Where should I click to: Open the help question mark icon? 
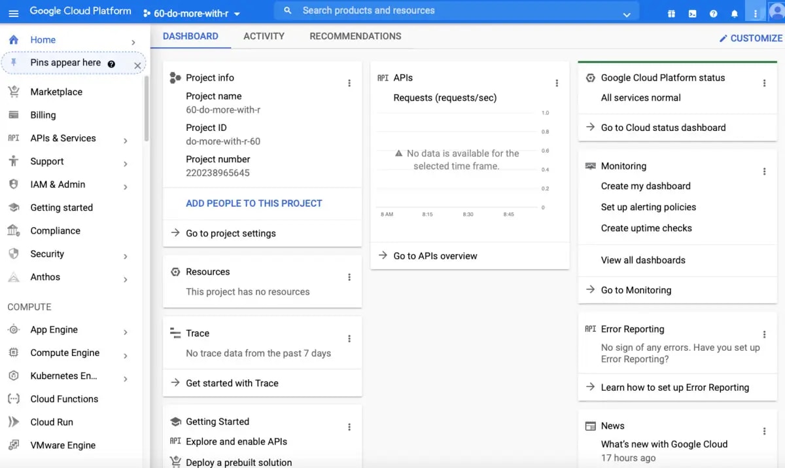[x=713, y=13]
